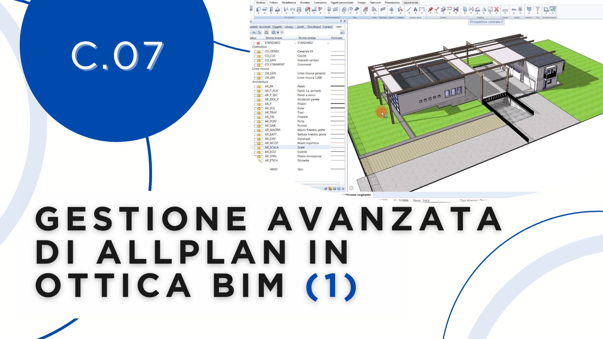Switch to the Connect palette tab
The width and height of the screenshot is (603, 339).
(327, 27)
